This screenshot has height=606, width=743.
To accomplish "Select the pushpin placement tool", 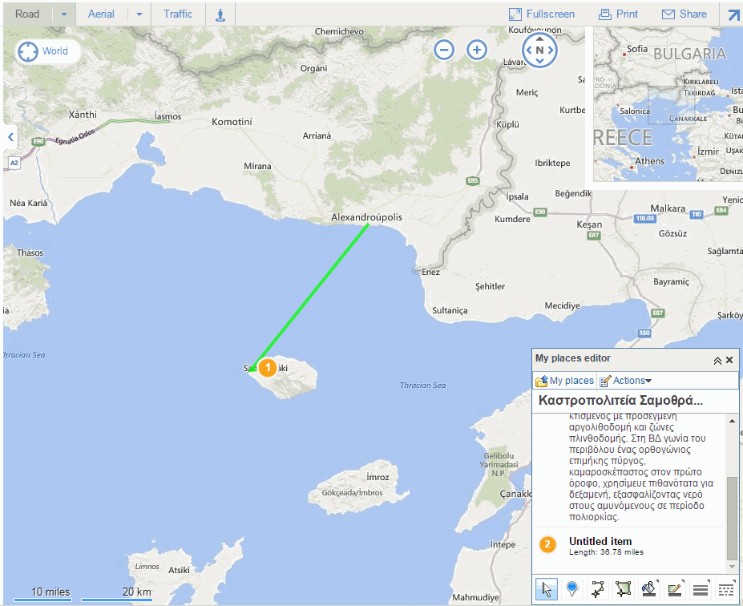I will (572, 589).
